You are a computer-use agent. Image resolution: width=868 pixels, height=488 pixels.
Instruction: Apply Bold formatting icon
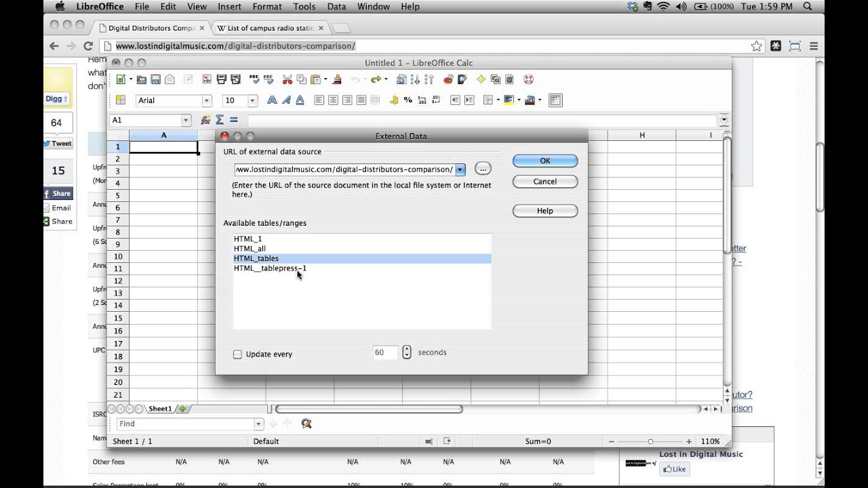click(272, 100)
